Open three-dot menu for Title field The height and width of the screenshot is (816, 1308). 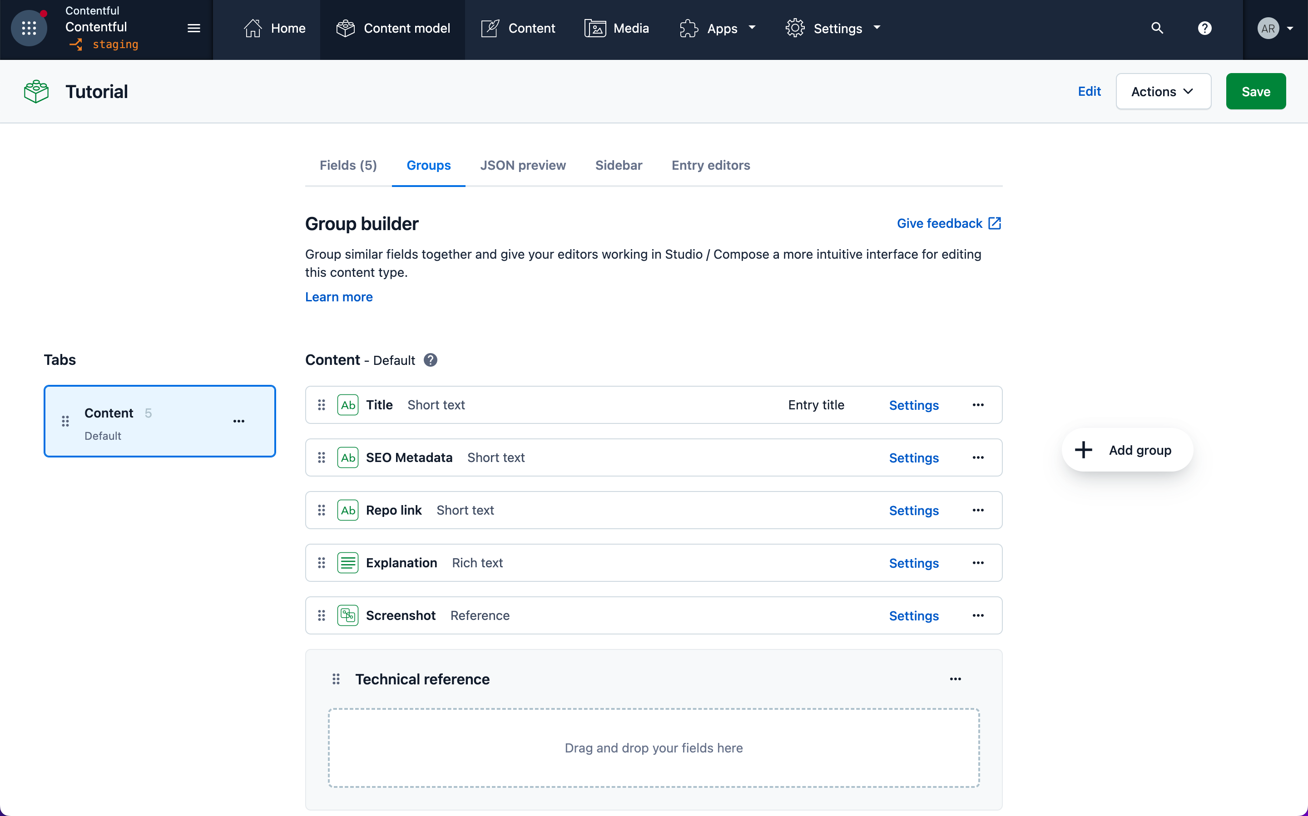pyautogui.click(x=978, y=405)
